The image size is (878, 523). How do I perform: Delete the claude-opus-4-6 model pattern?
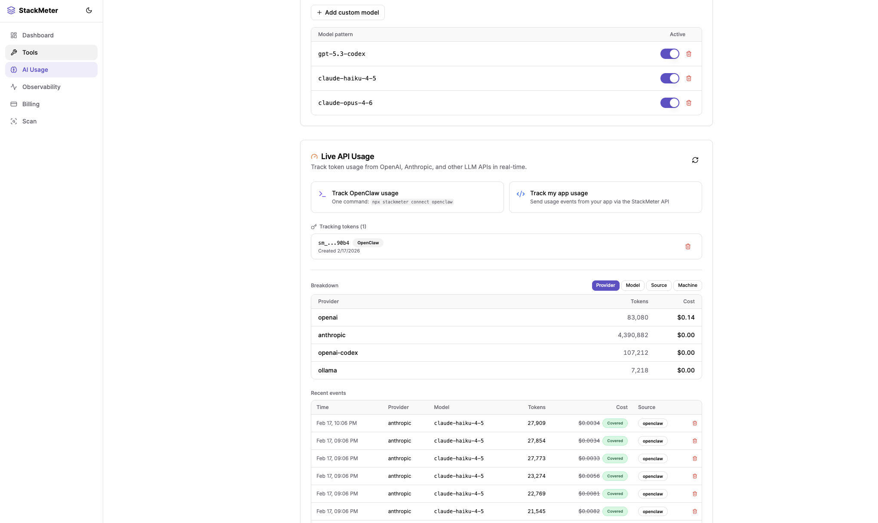click(x=689, y=103)
